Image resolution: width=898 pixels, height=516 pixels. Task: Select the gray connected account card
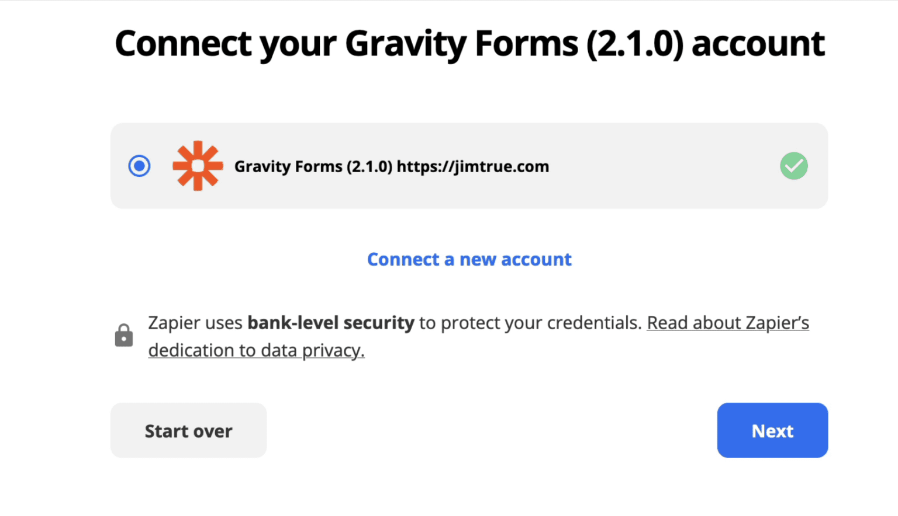469,166
